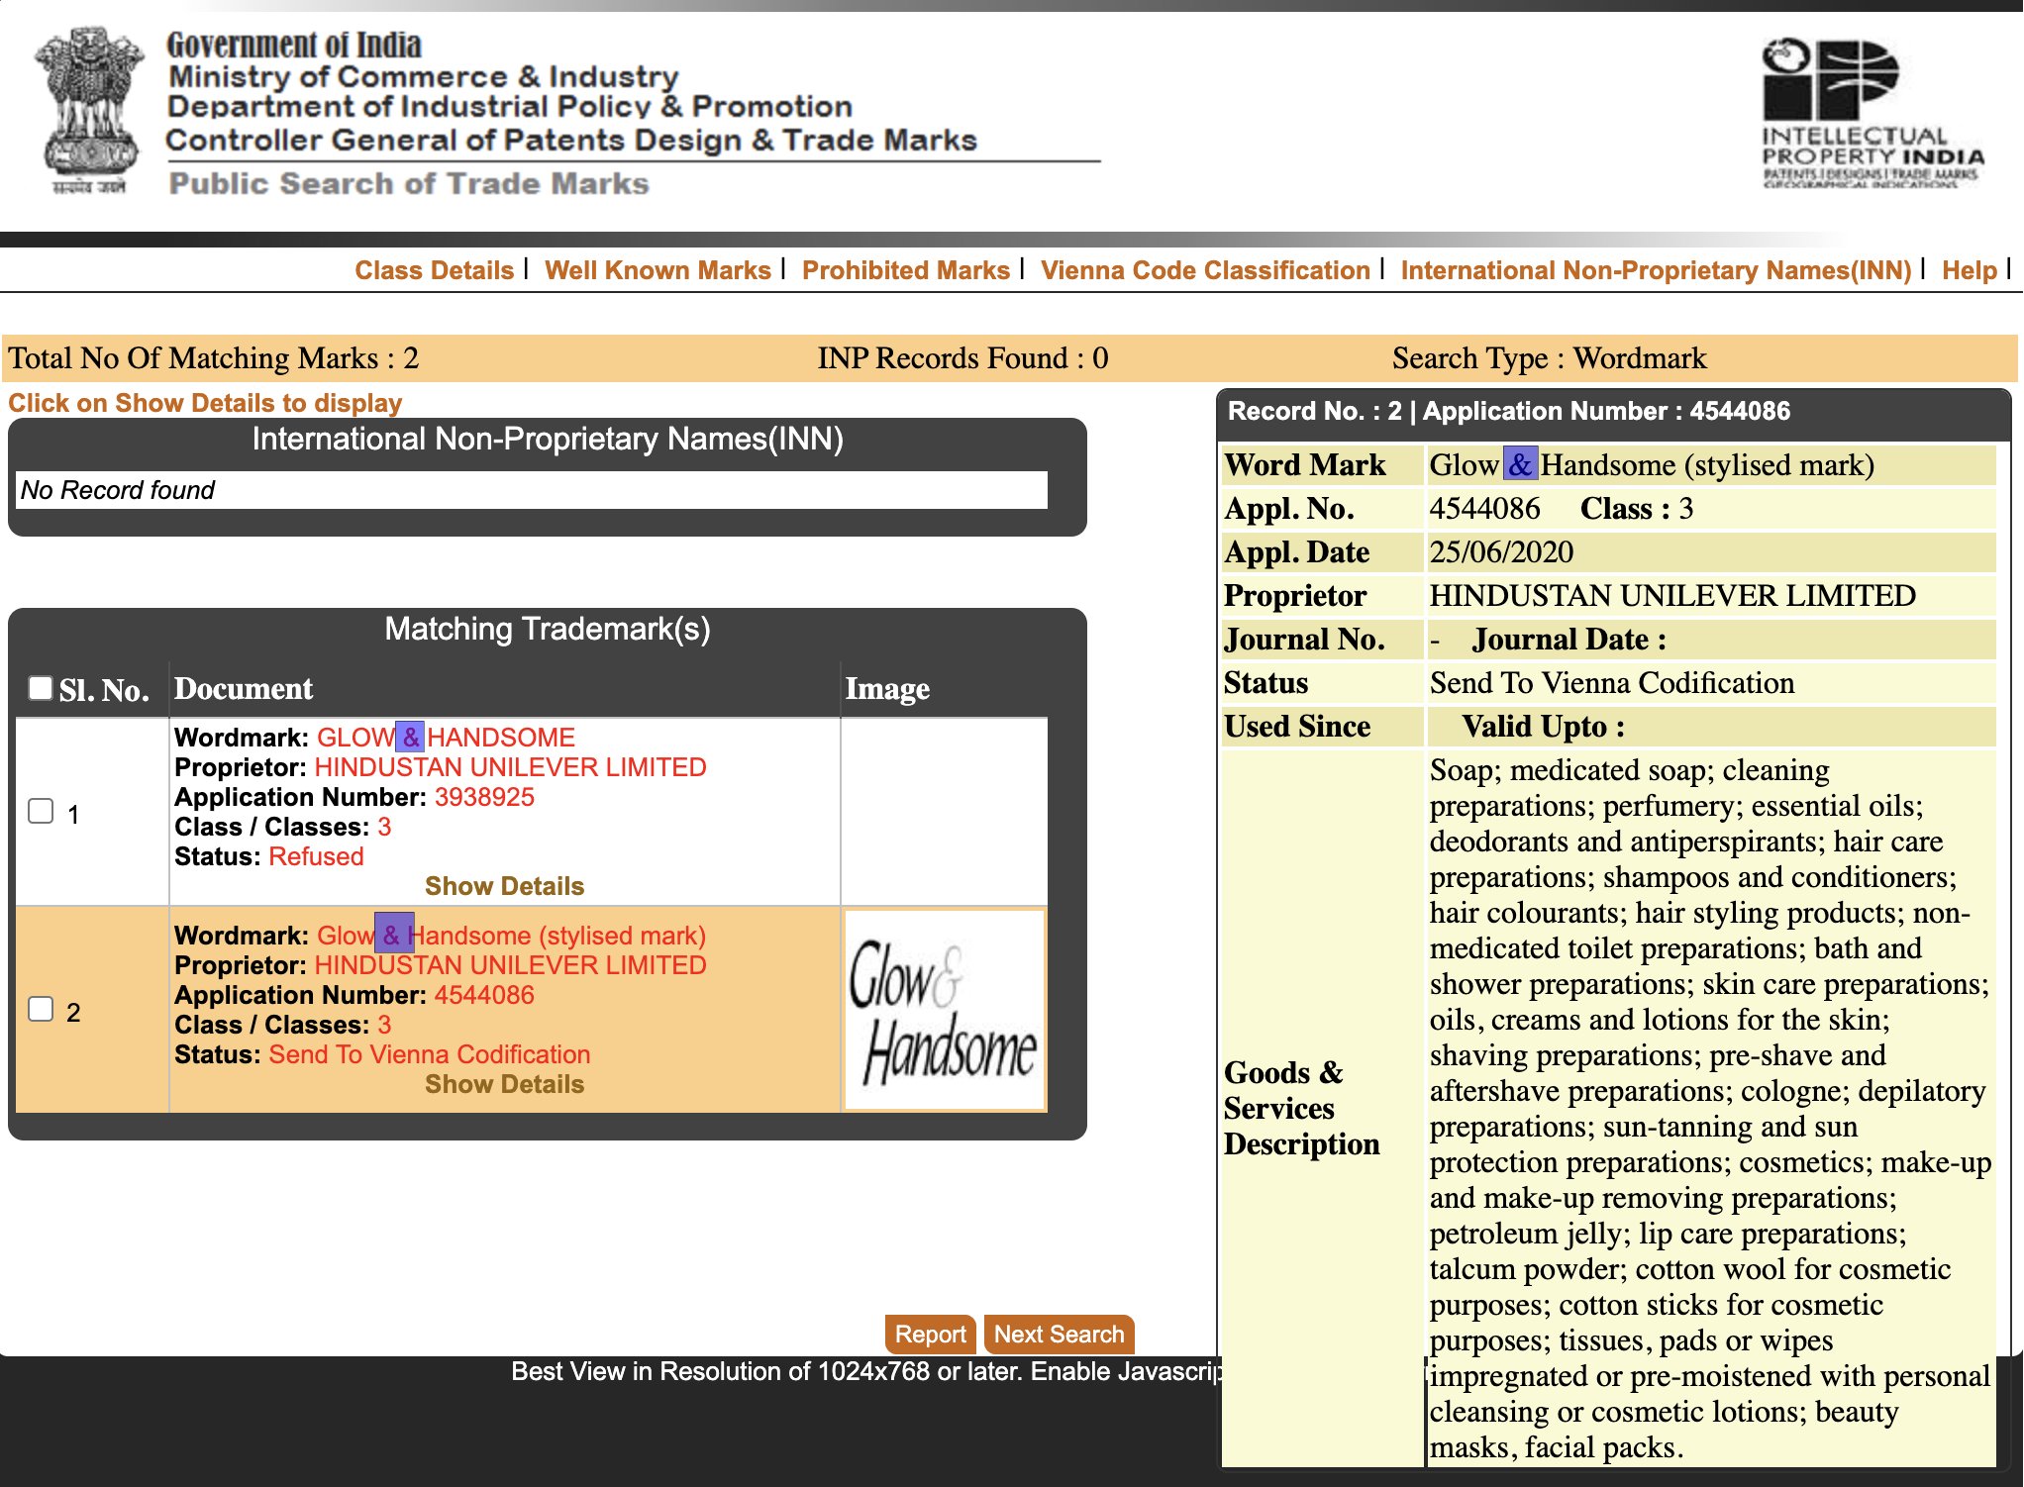Click Status value in details panel

1611,683
